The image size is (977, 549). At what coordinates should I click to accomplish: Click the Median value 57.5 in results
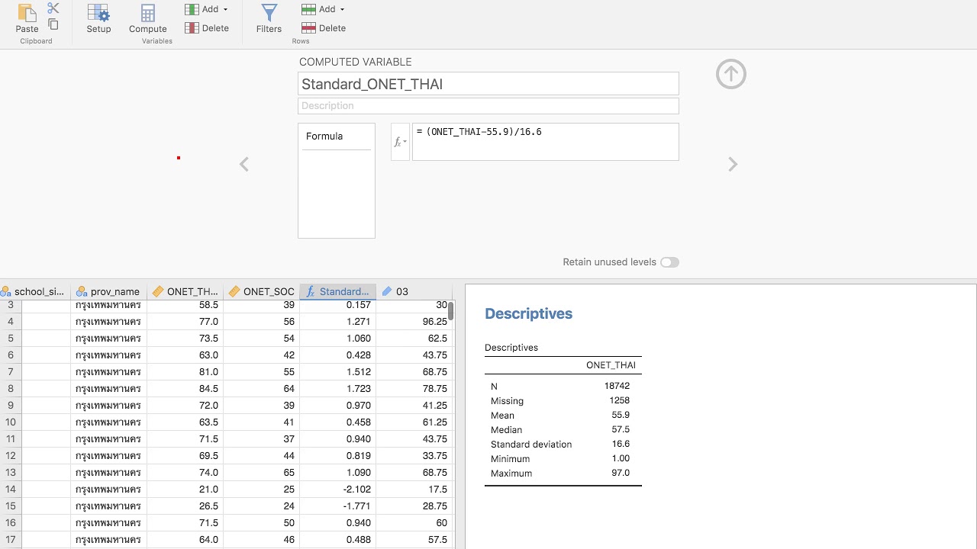tap(621, 430)
